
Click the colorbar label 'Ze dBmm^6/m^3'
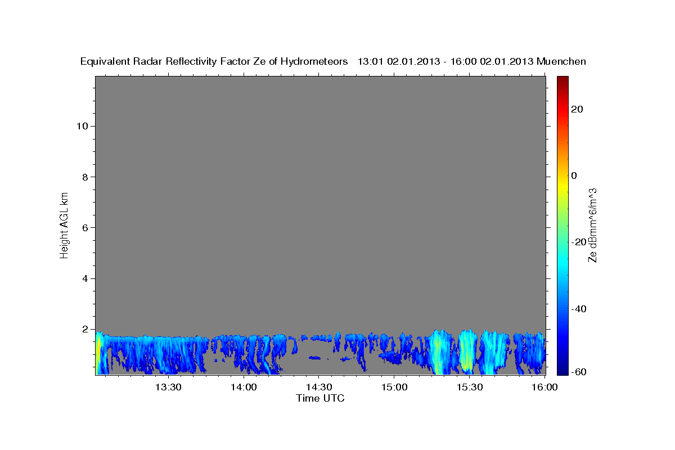coord(592,225)
